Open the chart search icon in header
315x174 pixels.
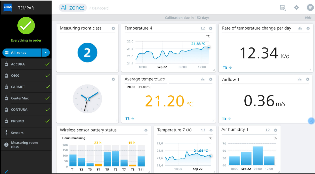click(x=283, y=8)
